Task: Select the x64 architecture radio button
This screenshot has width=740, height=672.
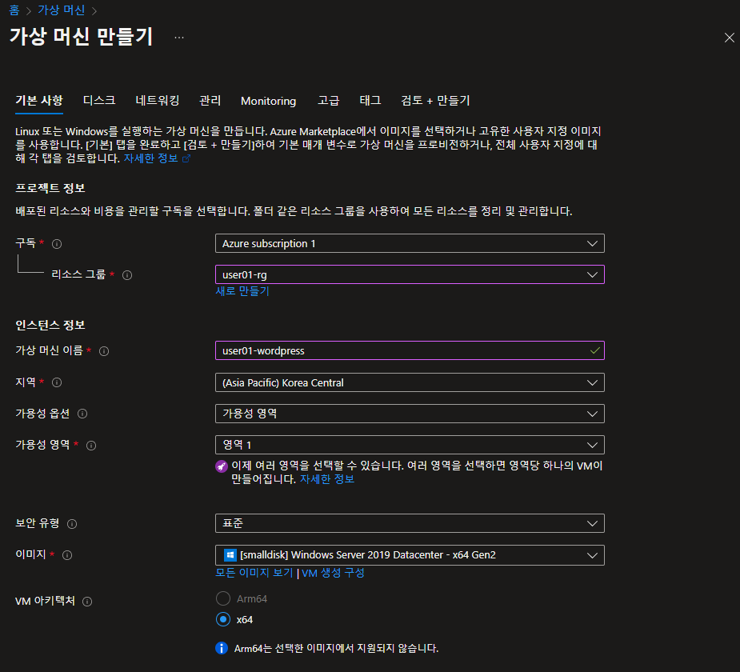Action: click(x=222, y=619)
